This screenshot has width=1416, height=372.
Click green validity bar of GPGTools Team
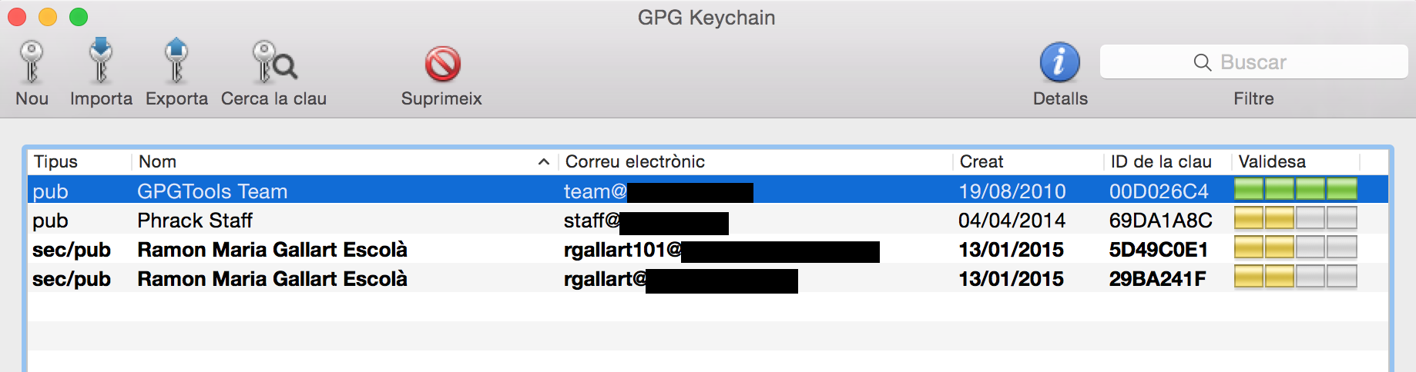tap(1295, 189)
